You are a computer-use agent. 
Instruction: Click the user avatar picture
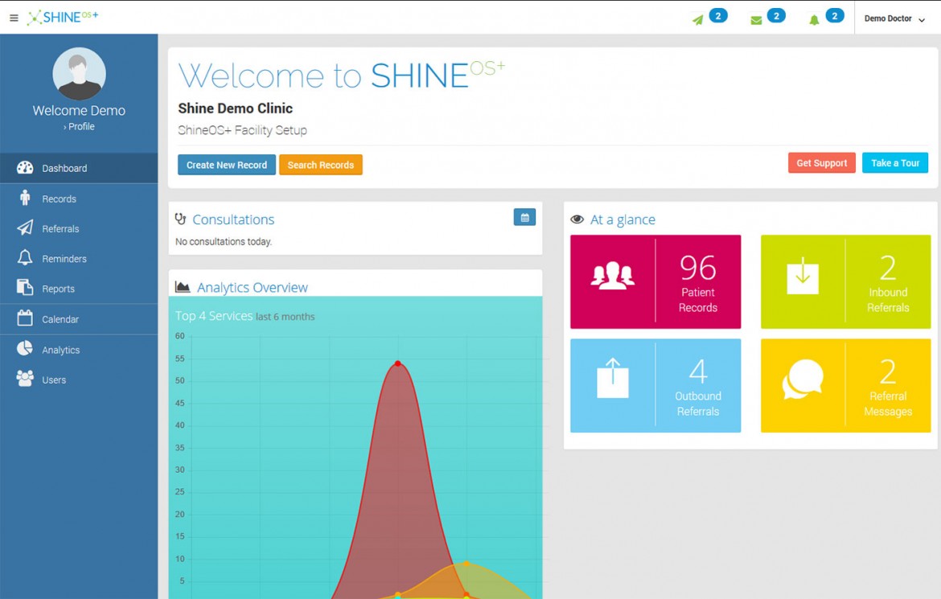tap(79, 74)
